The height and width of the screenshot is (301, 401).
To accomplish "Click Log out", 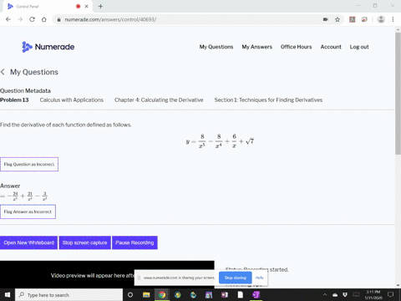I will pyautogui.click(x=359, y=47).
